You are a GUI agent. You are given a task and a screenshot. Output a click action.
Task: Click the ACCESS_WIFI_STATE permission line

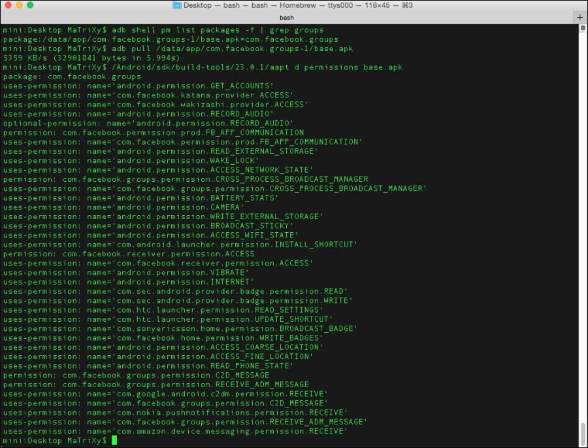(x=151, y=235)
